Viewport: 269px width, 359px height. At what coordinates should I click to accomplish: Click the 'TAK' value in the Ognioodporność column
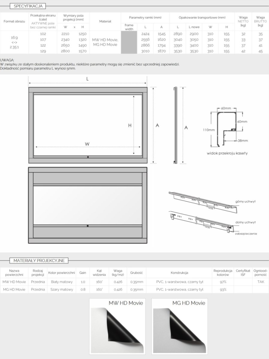click(261, 282)
